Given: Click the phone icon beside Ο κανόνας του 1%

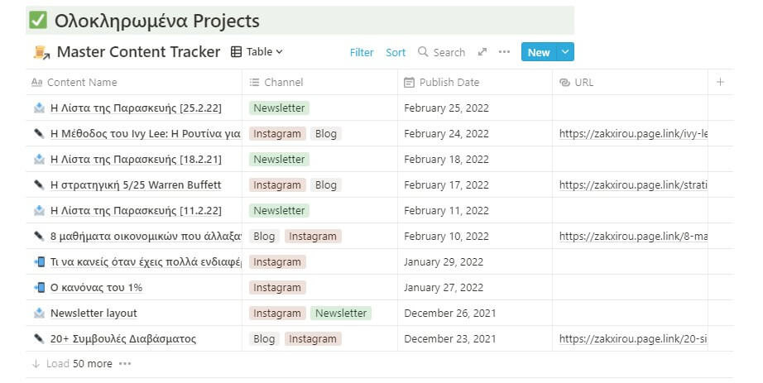Looking at the screenshot, I should pos(39,288).
